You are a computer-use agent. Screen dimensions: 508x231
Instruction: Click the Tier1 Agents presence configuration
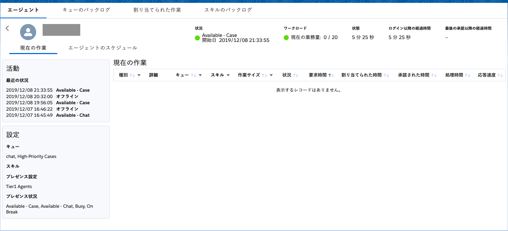click(19, 186)
